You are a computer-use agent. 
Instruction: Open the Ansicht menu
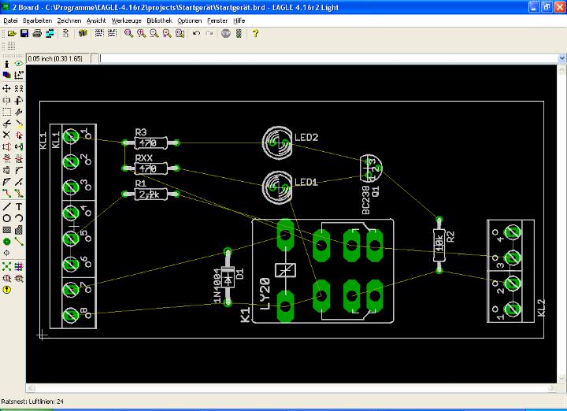(x=96, y=20)
